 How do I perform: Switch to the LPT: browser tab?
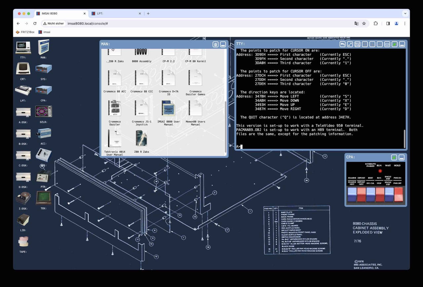116,14
